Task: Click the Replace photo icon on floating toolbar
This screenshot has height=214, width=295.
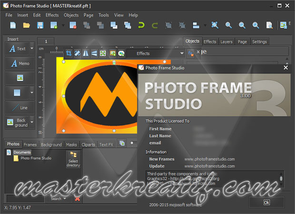Action: point(113,54)
